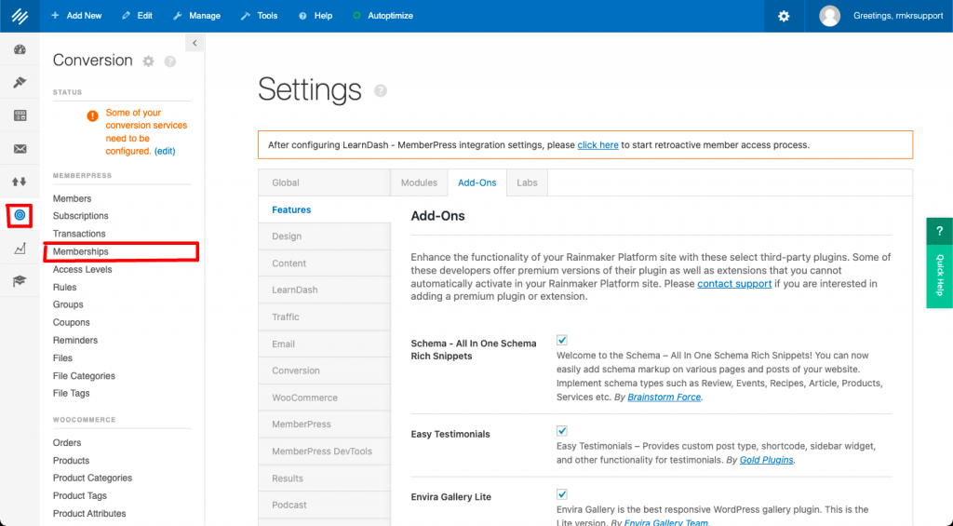This screenshot has height=526, width=953.
Task: Click the 'contact support' link
Action: pos(734,284)
